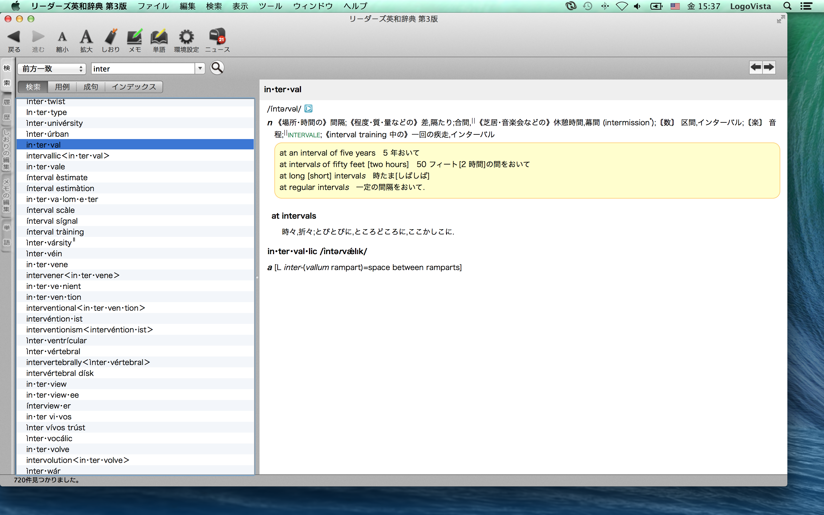The width and height of the screenshot is (824, 515).
Task: Go to the next entry via the right arrow button
Action: 769,67
